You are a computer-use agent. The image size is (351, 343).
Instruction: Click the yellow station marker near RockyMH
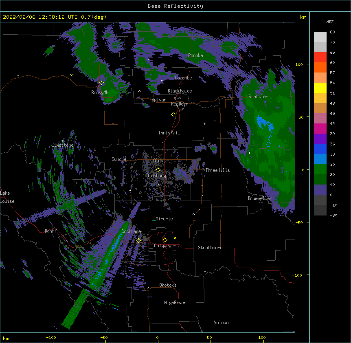click(101, 83)
